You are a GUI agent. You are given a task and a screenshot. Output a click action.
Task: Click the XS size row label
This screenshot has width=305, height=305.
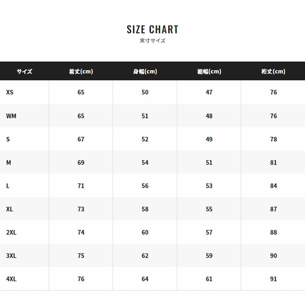(10, 92)
